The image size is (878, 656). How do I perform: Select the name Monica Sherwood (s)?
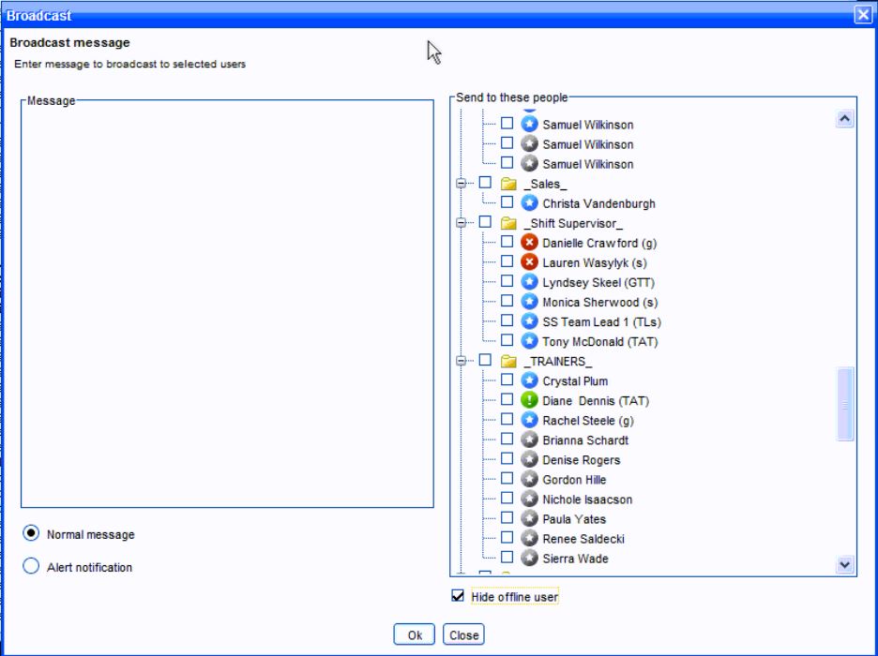(x=599, y=303)
